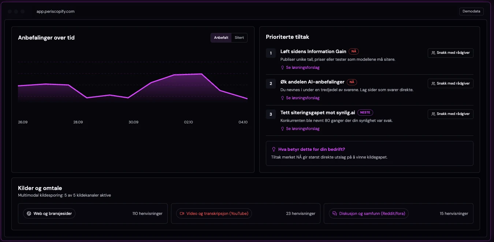Image resolution: width=494 pixels, height=242 pixels.
Task: Click priority number 3 badge
Action: click(271, 115)
